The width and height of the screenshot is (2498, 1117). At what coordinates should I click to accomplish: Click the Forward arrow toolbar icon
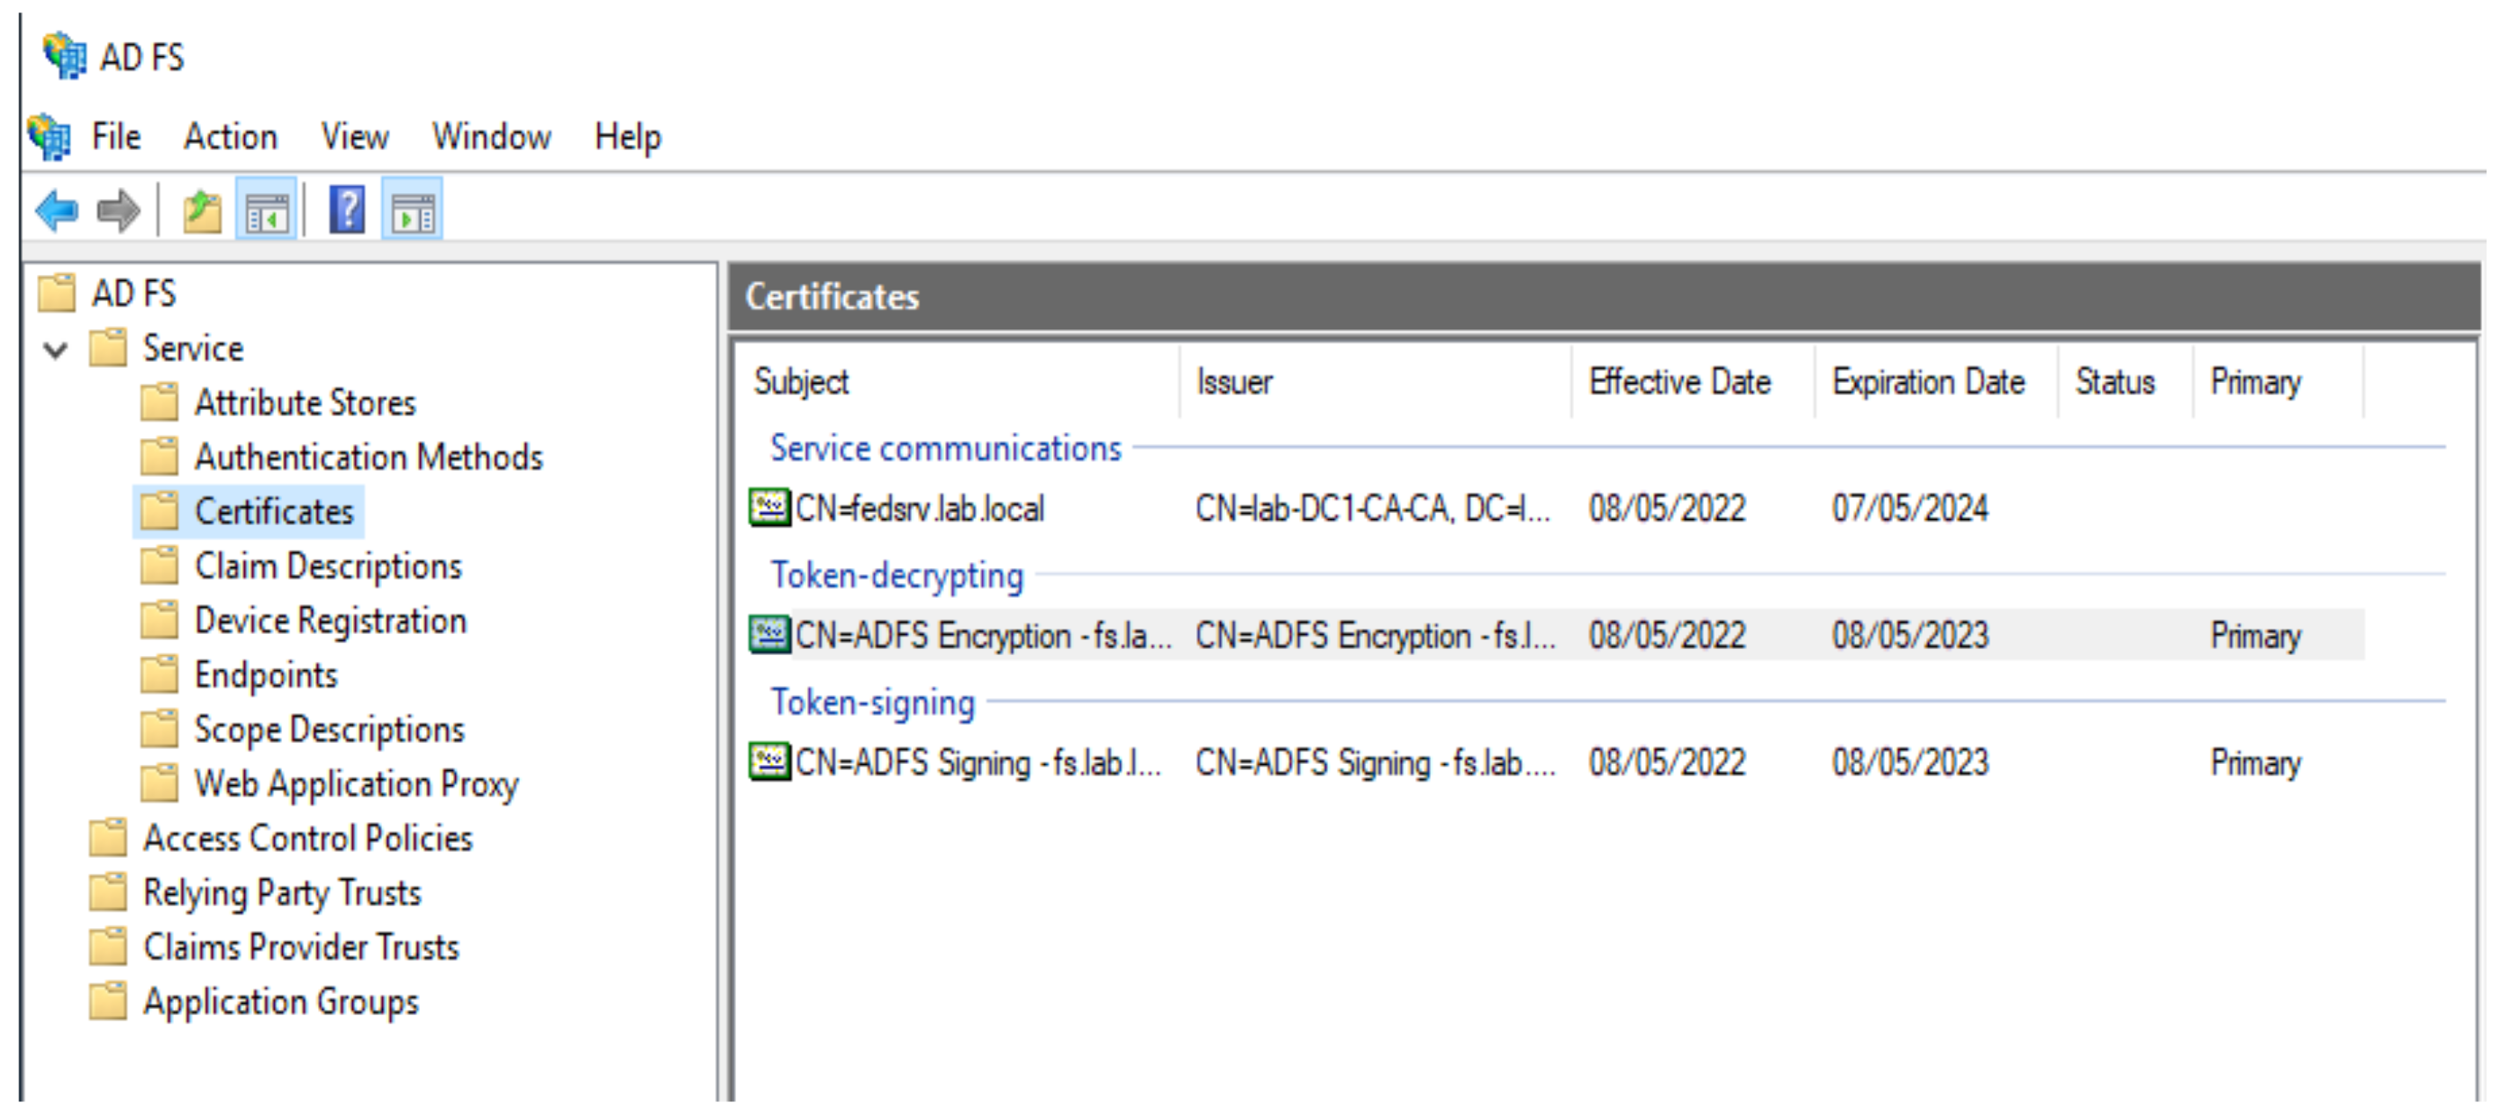pyautogui.click(x=119, y=211)
